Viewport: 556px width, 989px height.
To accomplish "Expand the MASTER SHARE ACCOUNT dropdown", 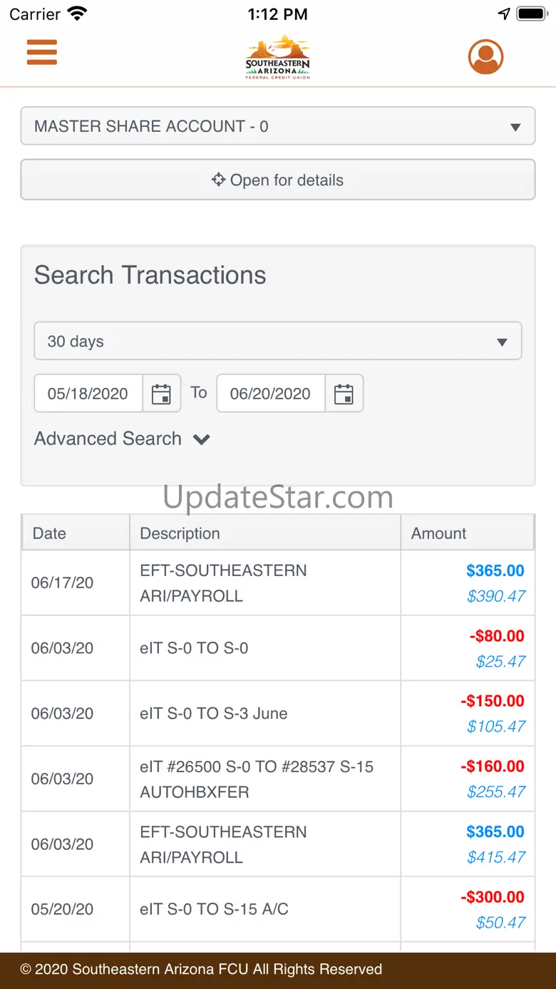I will coord(278,126).
